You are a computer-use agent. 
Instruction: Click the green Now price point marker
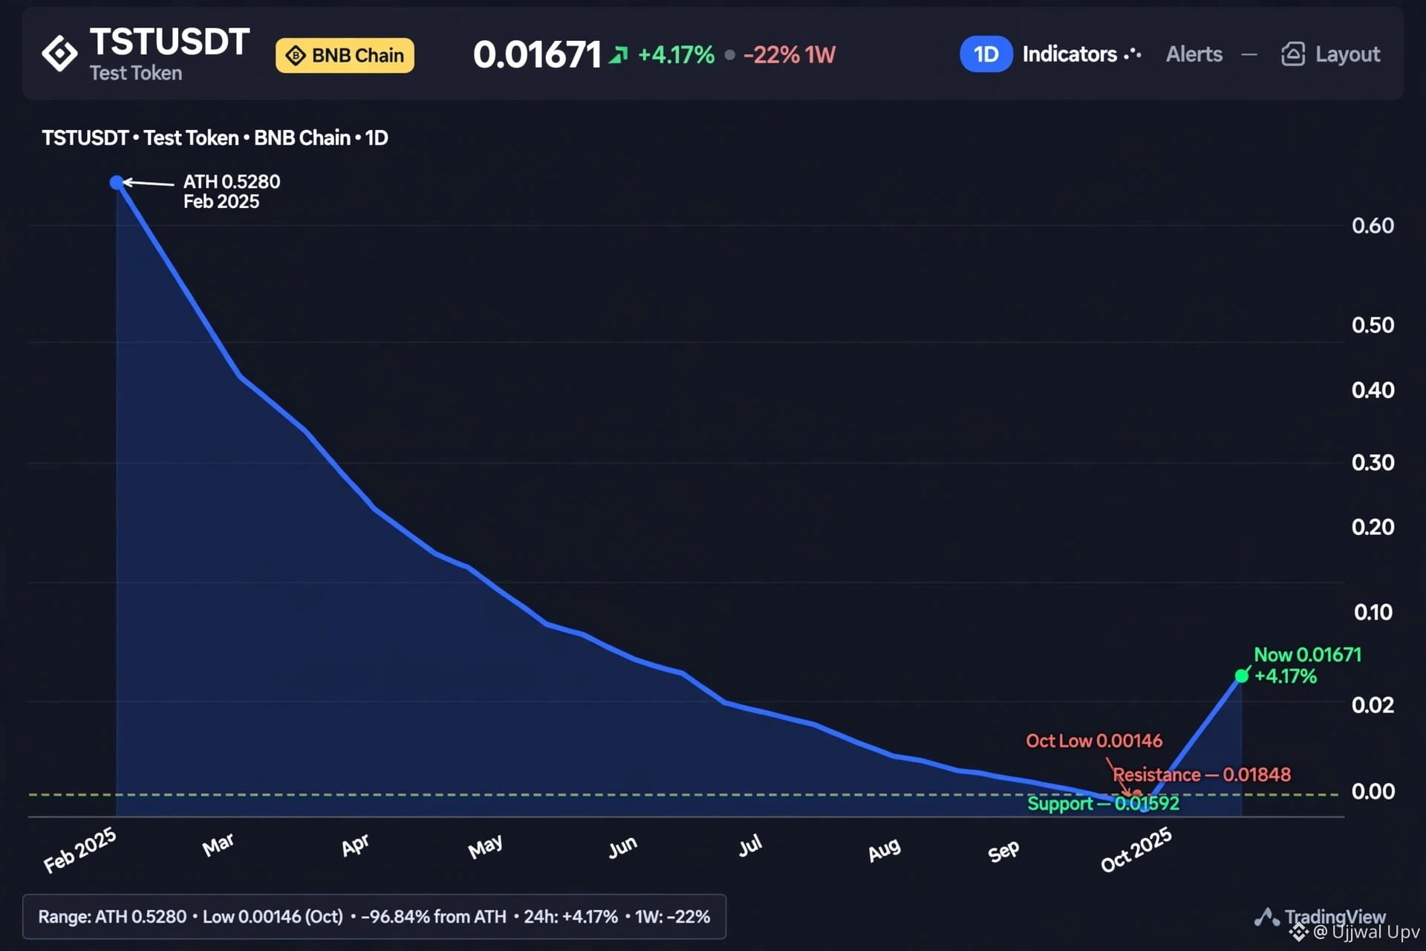[x=1242, y=675]
